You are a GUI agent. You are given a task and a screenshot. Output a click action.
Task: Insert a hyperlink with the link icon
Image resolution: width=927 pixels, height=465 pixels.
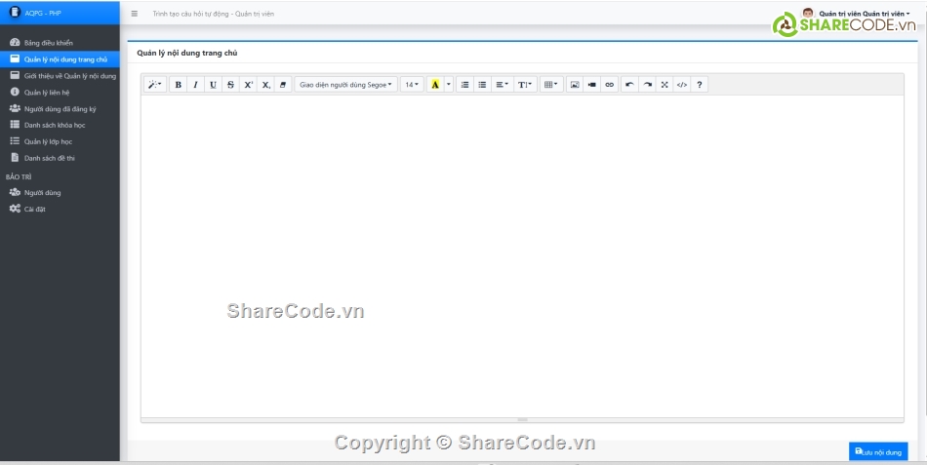[610, 85]
